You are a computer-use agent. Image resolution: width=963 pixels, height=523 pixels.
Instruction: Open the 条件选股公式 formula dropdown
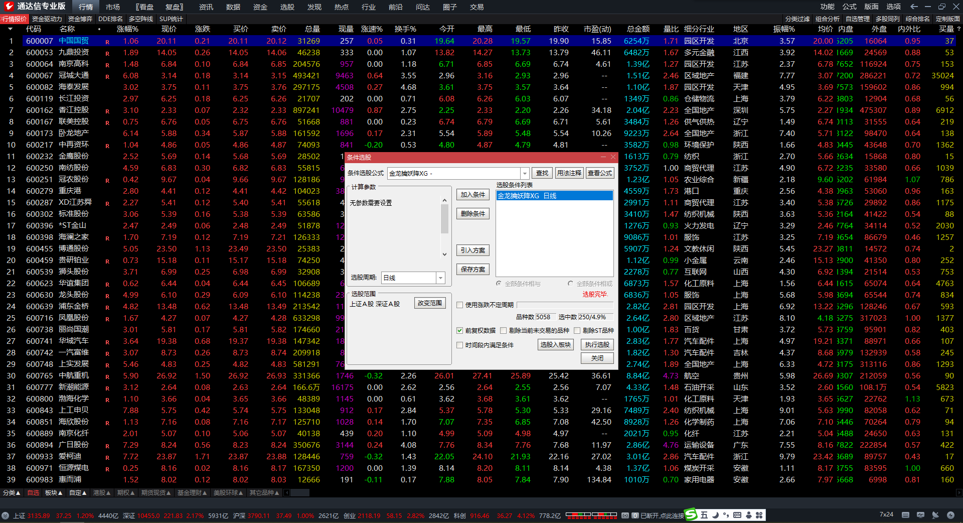(x=525, y=173)
